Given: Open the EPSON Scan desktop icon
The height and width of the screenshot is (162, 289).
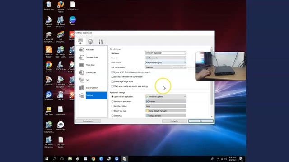Looking at the screenshot, I should tap(61, 66).
